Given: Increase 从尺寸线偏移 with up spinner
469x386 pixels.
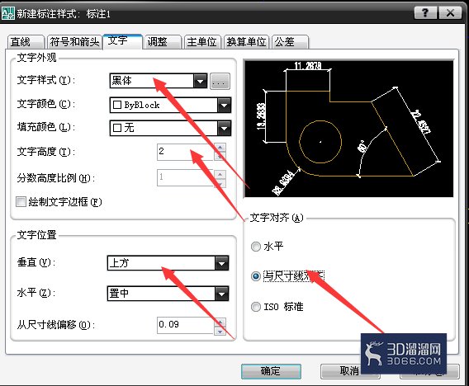Looking at the screenshot, I should click(x=220, y=322).
